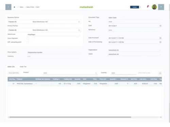Image resolution: width=170 pixels, height=127 pixels.
Task: Click the horizontal table scrollbar thumb
Action: (70, 117)
